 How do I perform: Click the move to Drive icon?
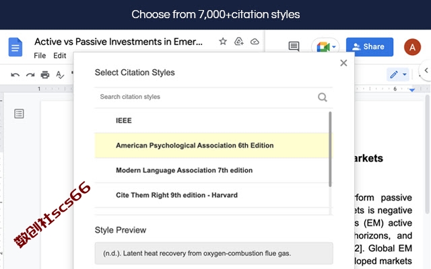pos(238,42)
